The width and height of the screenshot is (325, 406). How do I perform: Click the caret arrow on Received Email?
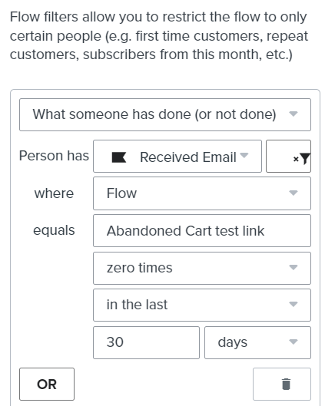(244, 155)
